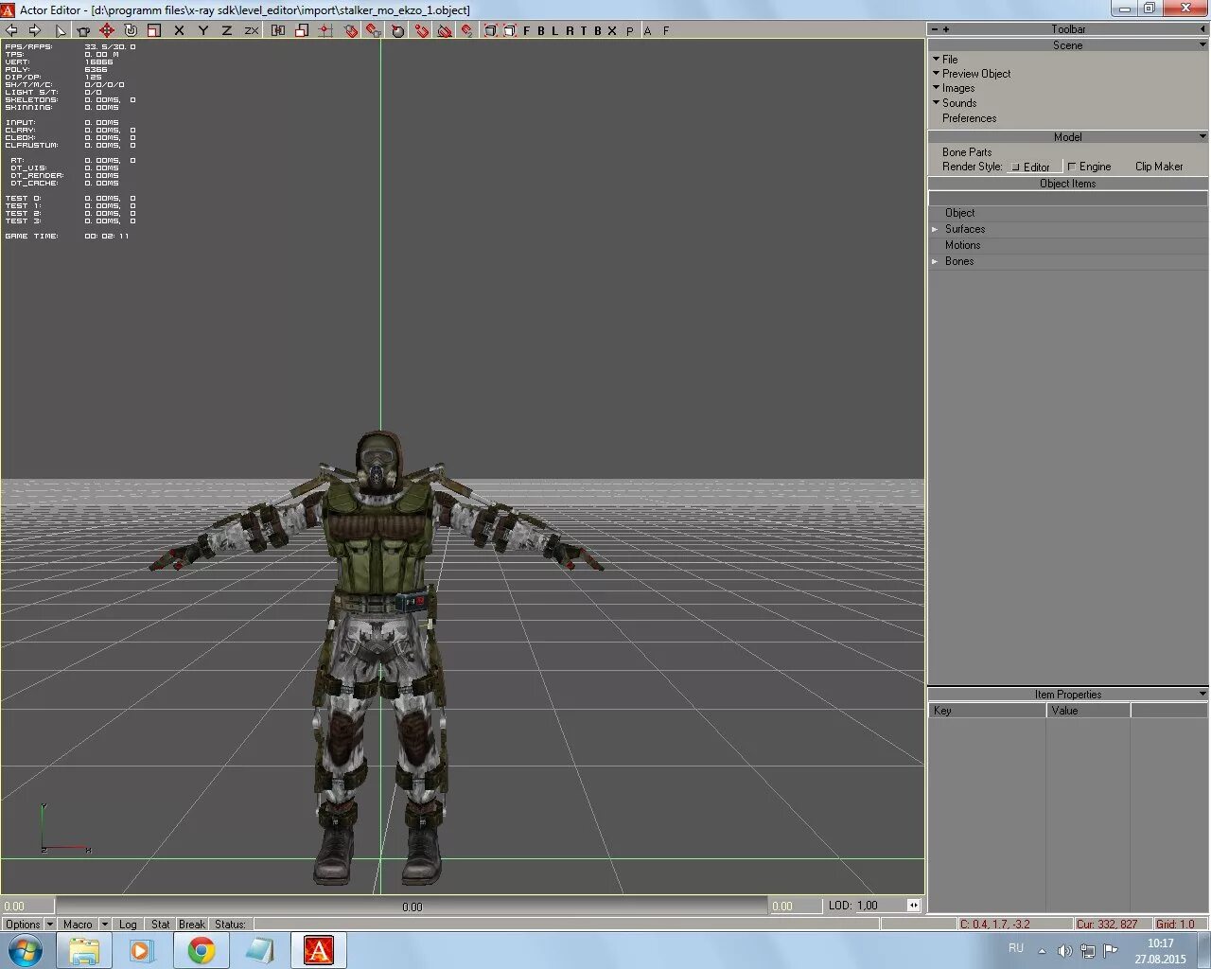Click the Log button
1211x969 pixels.
coord(128,925)
